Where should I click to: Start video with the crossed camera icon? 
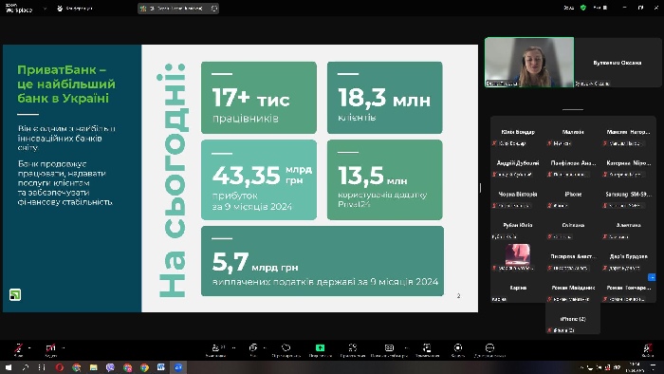50,348
